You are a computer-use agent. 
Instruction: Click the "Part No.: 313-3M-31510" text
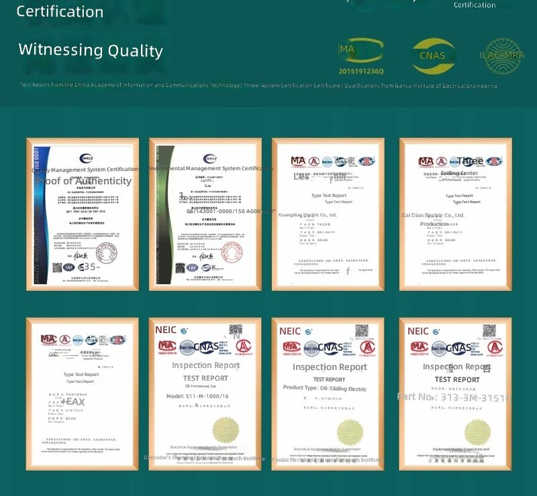point(454,397)
